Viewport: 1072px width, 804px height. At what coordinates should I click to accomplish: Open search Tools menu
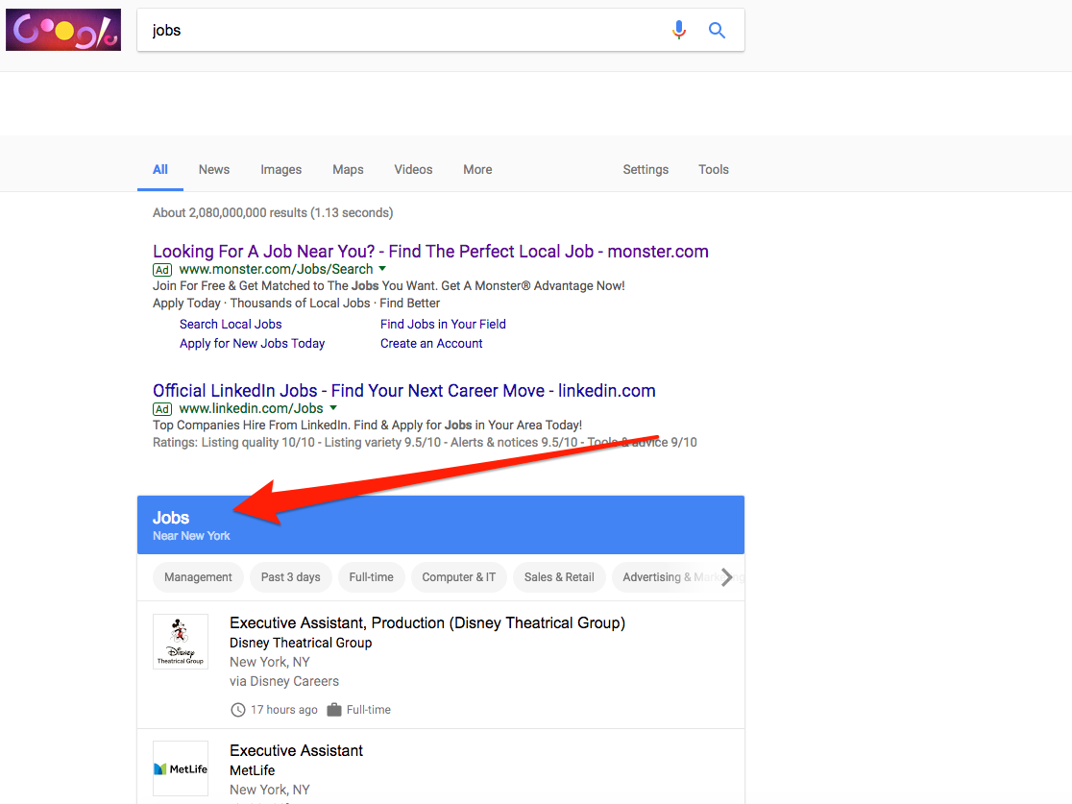713,170
